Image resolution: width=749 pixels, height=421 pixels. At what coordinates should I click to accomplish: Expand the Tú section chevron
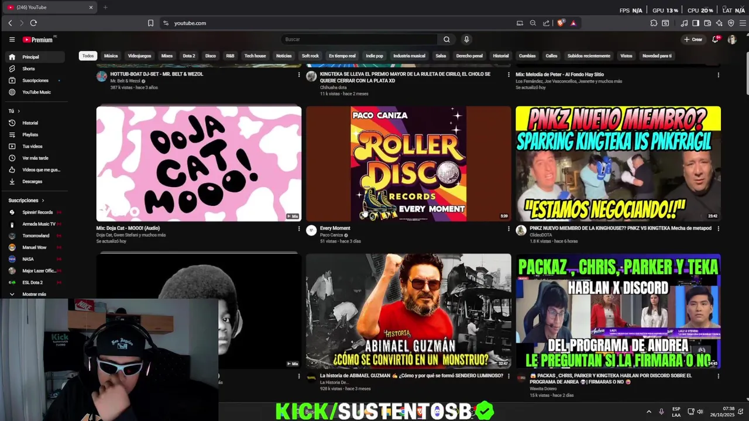coord(18,111)
